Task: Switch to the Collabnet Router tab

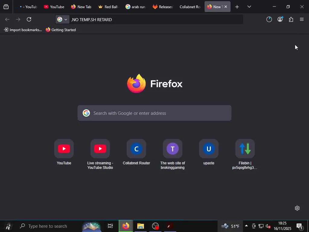Action: [190, 7]
